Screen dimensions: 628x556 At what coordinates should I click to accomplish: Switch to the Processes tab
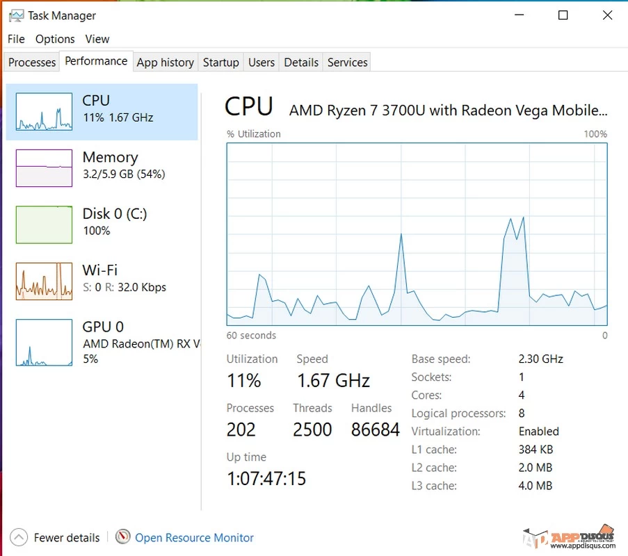[32, 62]
